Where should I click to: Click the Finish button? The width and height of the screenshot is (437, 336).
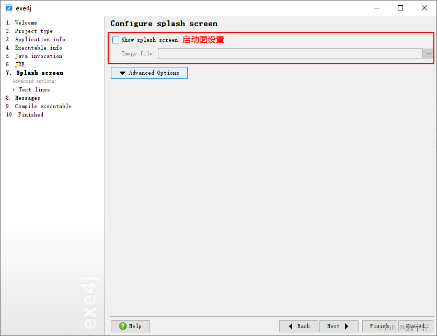click(380, 326)
